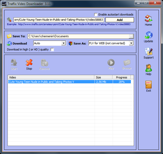
Task: Sort by the Progress column header
Action: (x=122, y=77)
